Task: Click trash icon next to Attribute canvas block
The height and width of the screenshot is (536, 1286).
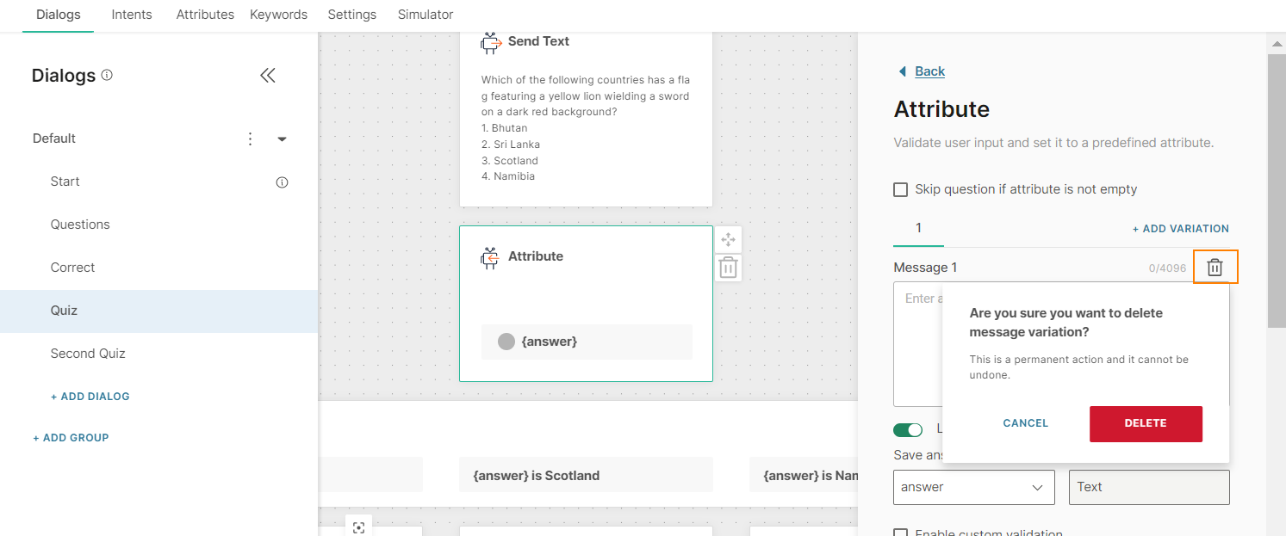Action: point(728,268)
